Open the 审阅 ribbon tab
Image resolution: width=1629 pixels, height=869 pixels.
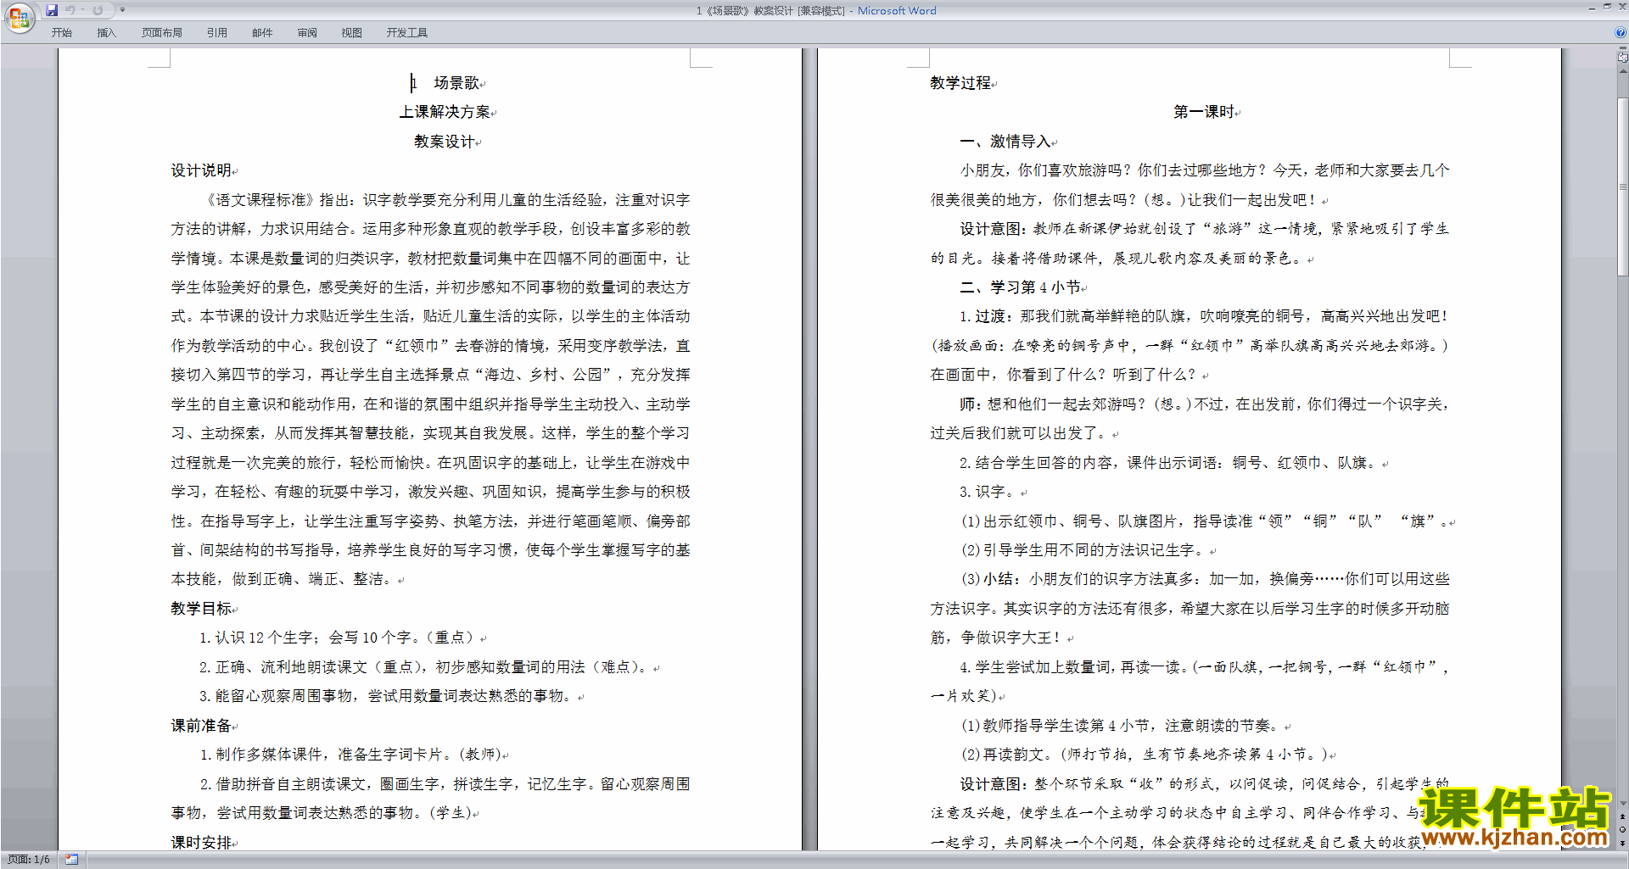(307, 33)
